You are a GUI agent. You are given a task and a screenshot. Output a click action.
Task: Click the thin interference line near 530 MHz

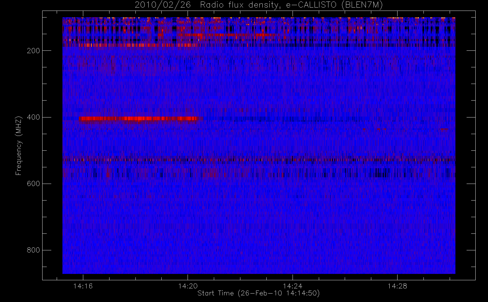259,160
